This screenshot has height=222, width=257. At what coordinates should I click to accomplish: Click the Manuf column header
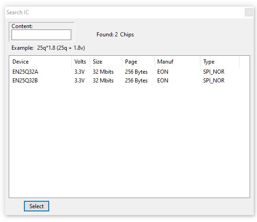pos(177,62)
